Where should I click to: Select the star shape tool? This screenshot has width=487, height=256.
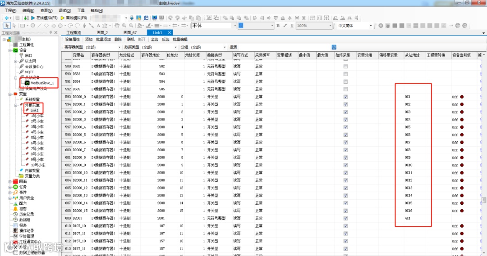click(x=105, y=26)
